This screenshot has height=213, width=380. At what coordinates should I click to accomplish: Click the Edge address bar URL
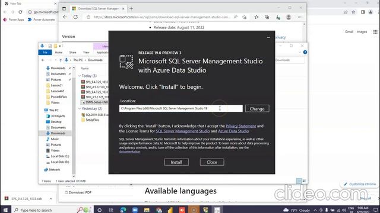click(x=162, y=17)
